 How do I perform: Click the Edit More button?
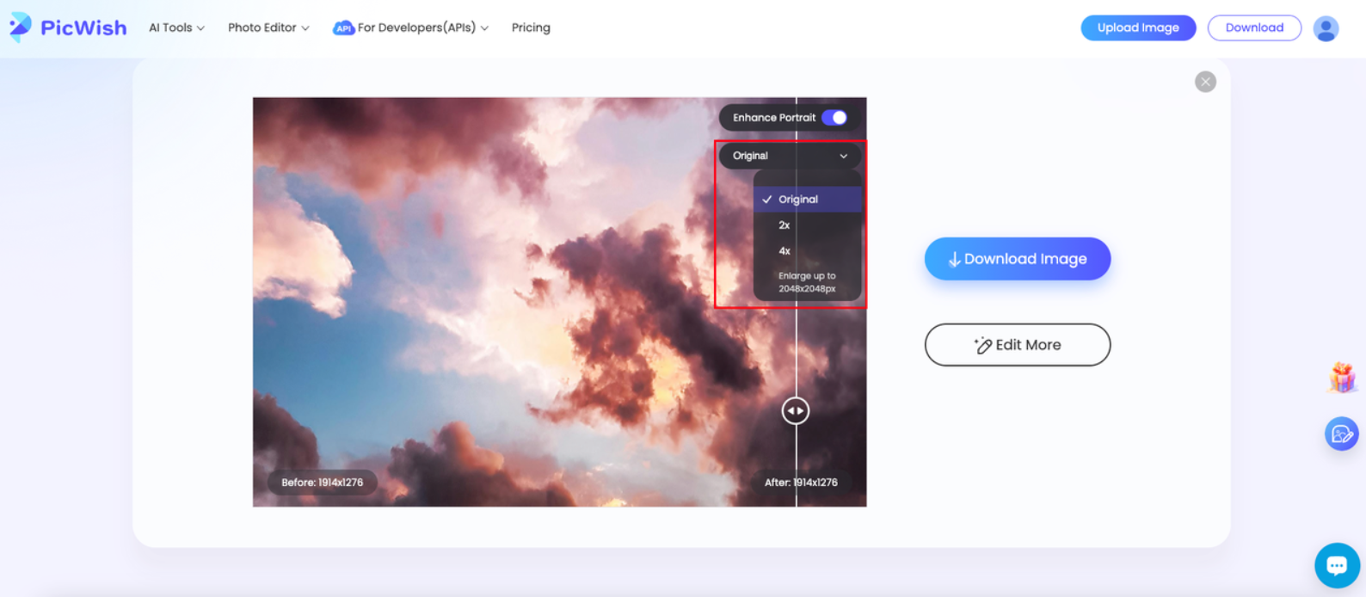coord(1018,345)
